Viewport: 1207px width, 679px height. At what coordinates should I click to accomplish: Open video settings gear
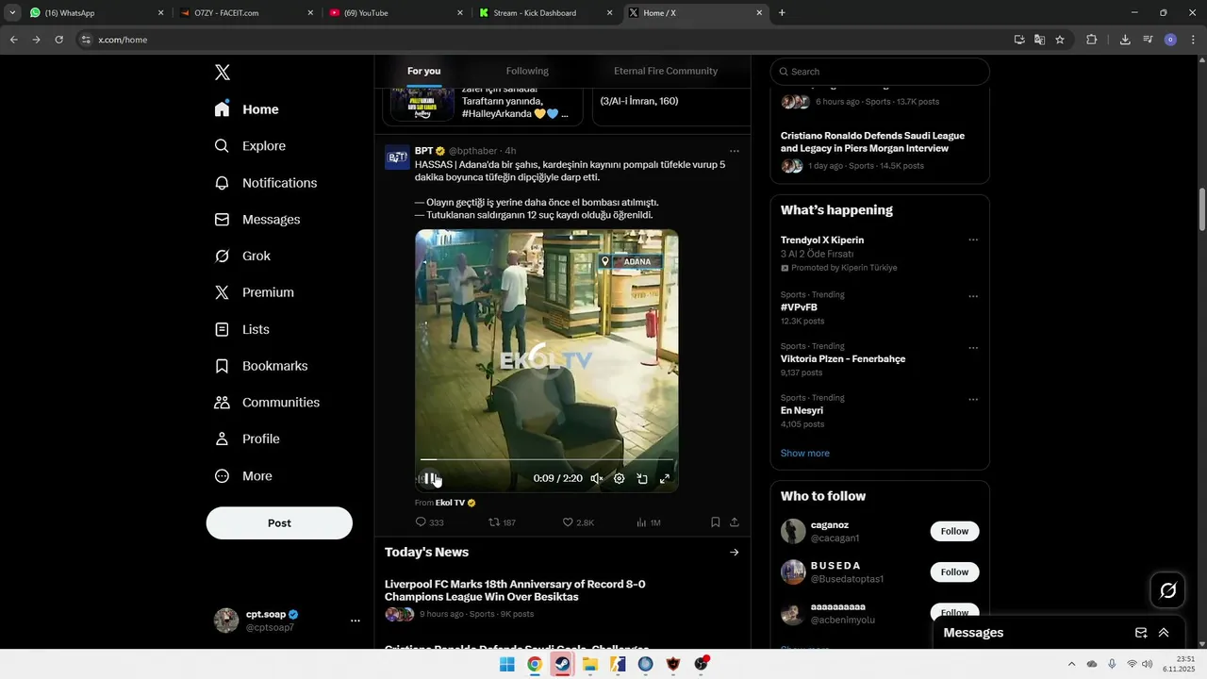click(x=620, y=479)
